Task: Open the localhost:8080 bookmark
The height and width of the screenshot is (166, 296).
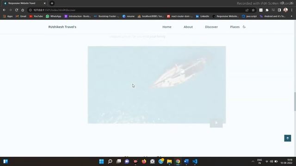Action: coord(151,17)
